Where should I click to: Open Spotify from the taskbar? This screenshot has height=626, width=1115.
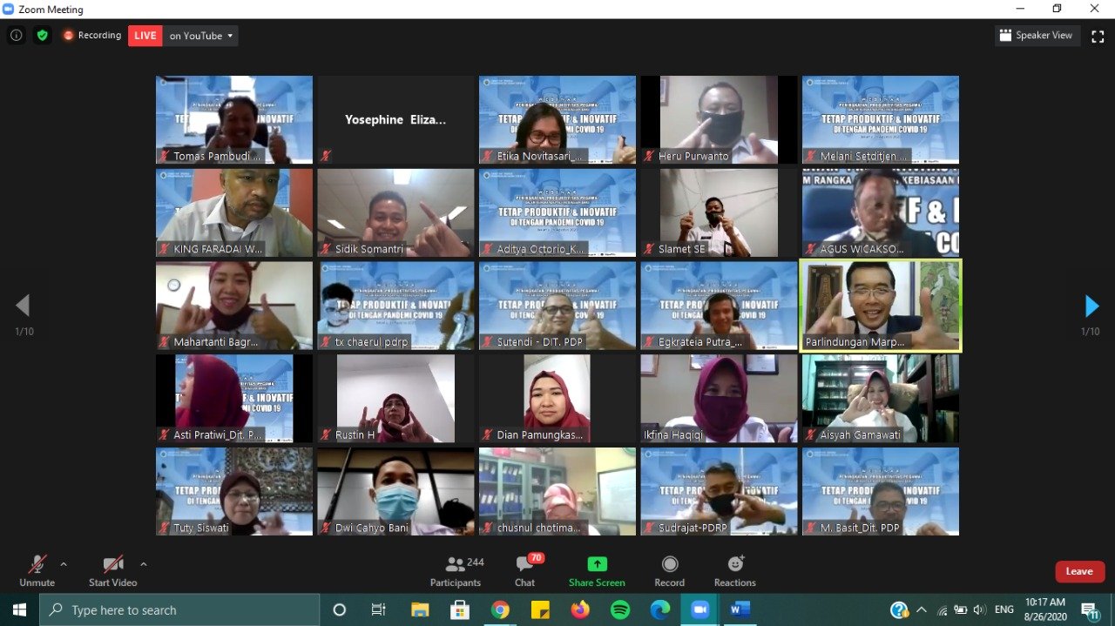click(620, 610)
